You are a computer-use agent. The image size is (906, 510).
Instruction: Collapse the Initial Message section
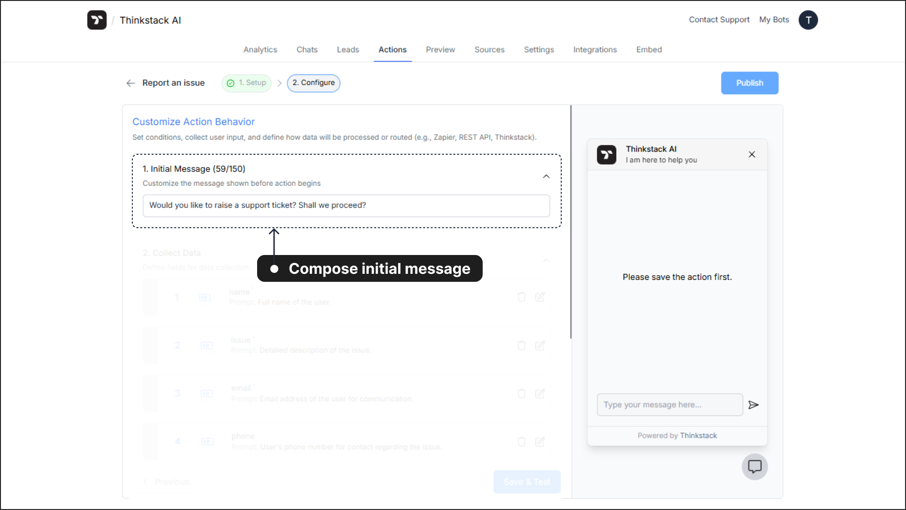[x=546, y=176]
